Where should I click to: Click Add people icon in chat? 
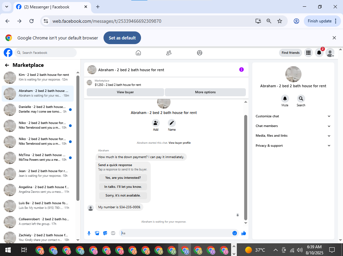click(x=155, y=123)
